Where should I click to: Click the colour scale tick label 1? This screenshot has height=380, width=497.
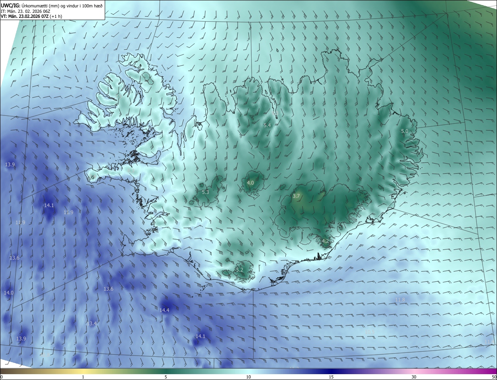(x=83, y=377)
